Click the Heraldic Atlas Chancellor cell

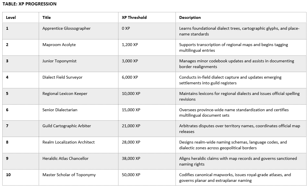pos(65,158)
